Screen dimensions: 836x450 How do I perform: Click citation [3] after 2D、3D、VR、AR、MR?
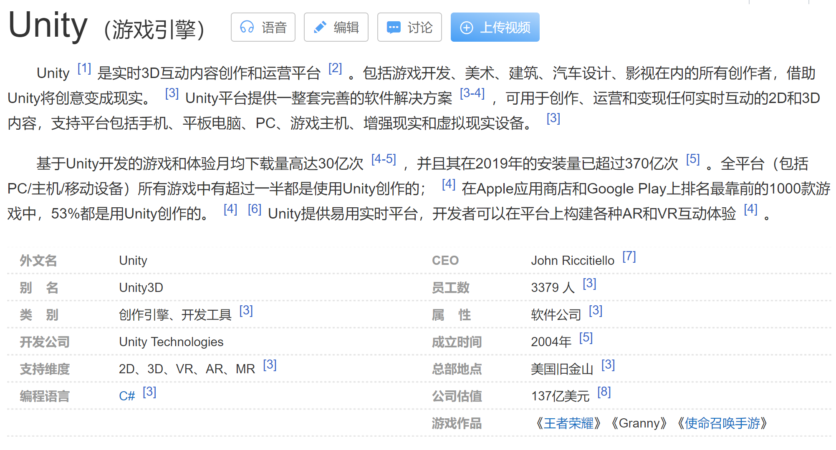click(270, 365)
